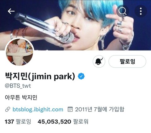Tap the bio text 아무튼 박지민
This screenshot has height=133, width=151.
(x=21, y=98)
